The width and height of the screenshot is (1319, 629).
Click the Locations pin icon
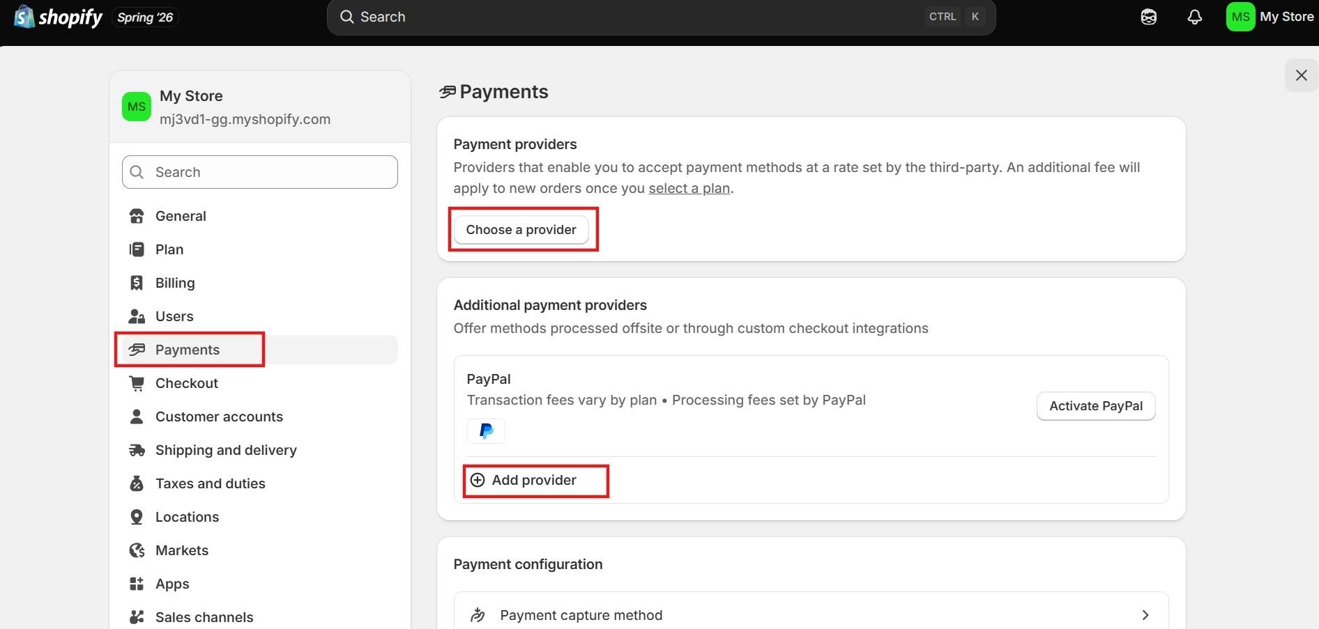[137, 517]
